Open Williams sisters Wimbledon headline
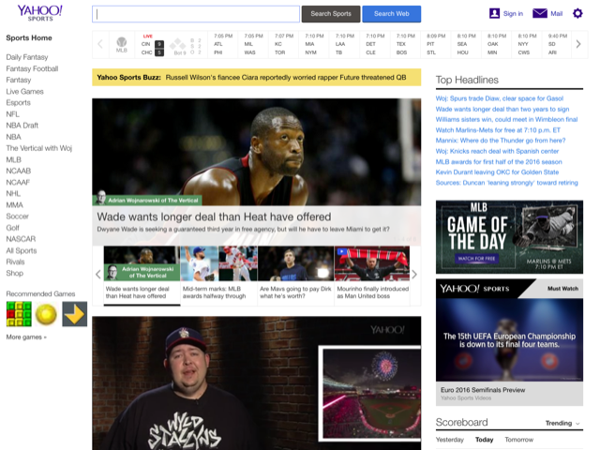This screenshot has width=600, height=450. click(x=506, y=119)
